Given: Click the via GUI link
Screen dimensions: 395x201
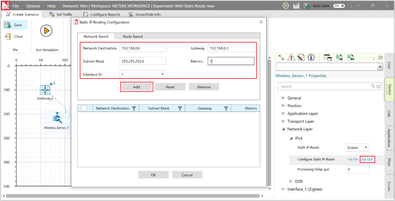Looking at the screenshot, I should 367,159.
